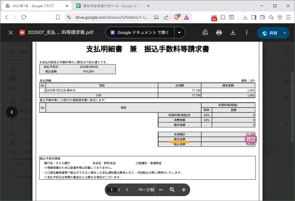295x201 pixels.
Task: Click the 共有 button
Action: pyautogui.click(x=271, y=32)
